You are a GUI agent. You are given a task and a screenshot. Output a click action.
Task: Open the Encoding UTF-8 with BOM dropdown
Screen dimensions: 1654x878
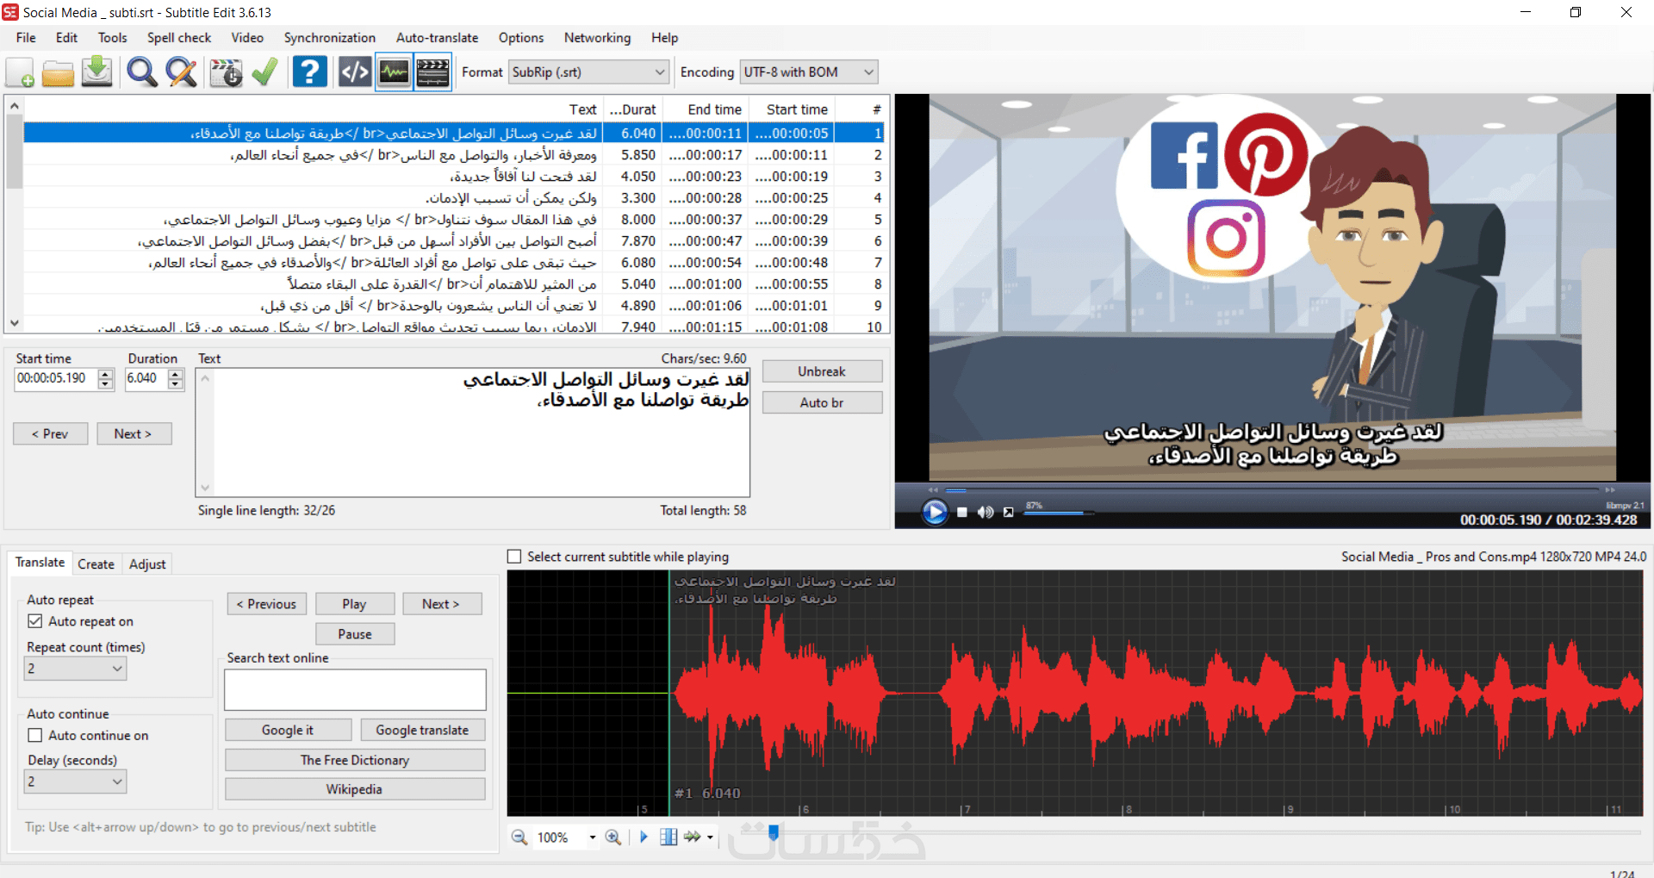coord(809,72)
